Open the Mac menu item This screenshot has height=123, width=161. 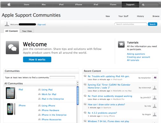click(44, 4)
